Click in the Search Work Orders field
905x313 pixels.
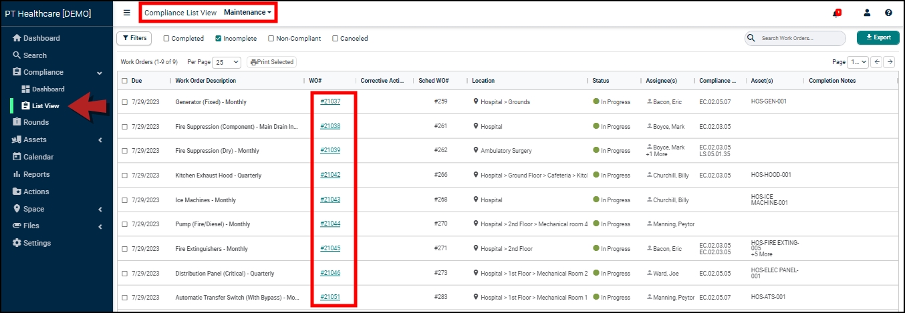click(x=797, y=38)
